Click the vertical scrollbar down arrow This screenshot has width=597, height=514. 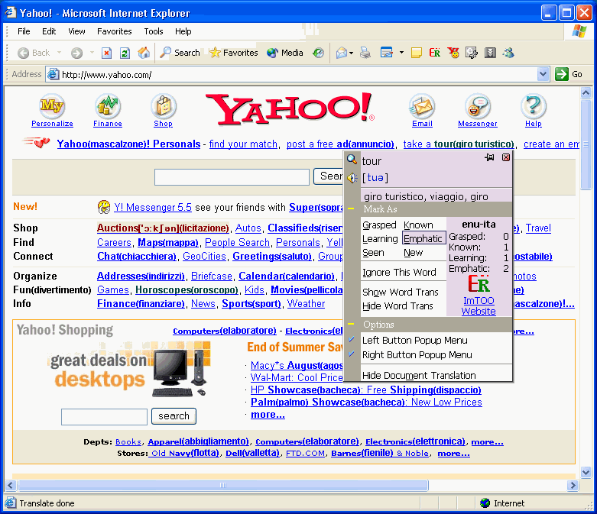[586, 473]
